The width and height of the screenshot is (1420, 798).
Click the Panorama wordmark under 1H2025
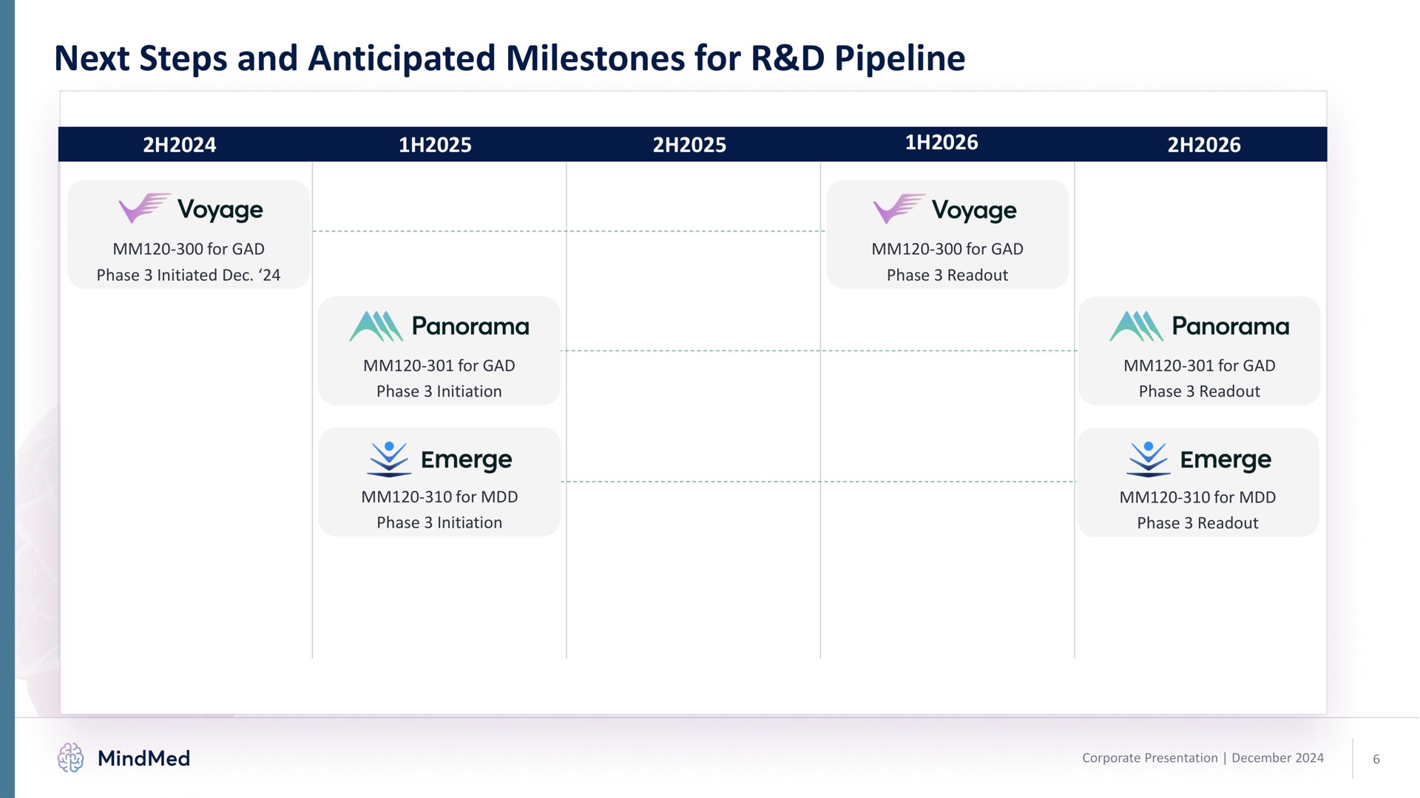(x=470, y=327)
